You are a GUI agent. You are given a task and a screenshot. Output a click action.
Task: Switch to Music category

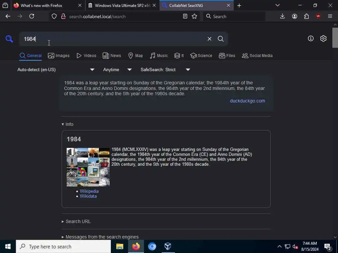[159, 55]
